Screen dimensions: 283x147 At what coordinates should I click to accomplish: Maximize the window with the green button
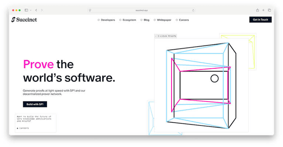pos(20,10)
